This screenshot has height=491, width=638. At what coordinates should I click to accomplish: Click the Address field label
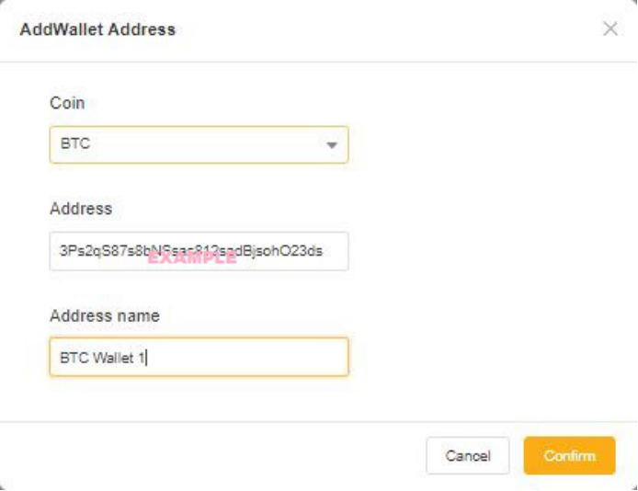(81, 209)
